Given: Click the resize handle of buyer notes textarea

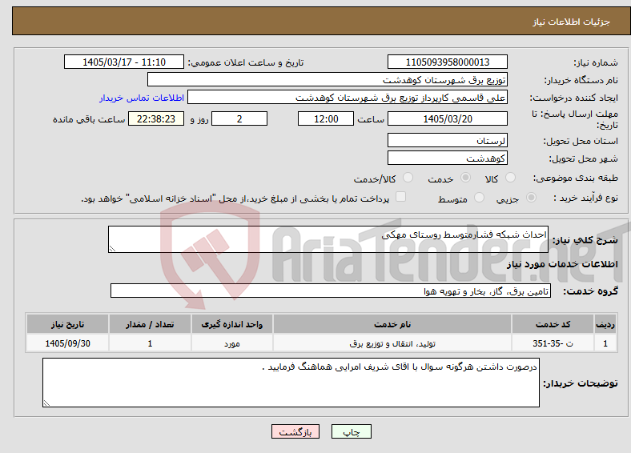Looking at the screenshot, I should pyautogui.click(x=46, y=403).
